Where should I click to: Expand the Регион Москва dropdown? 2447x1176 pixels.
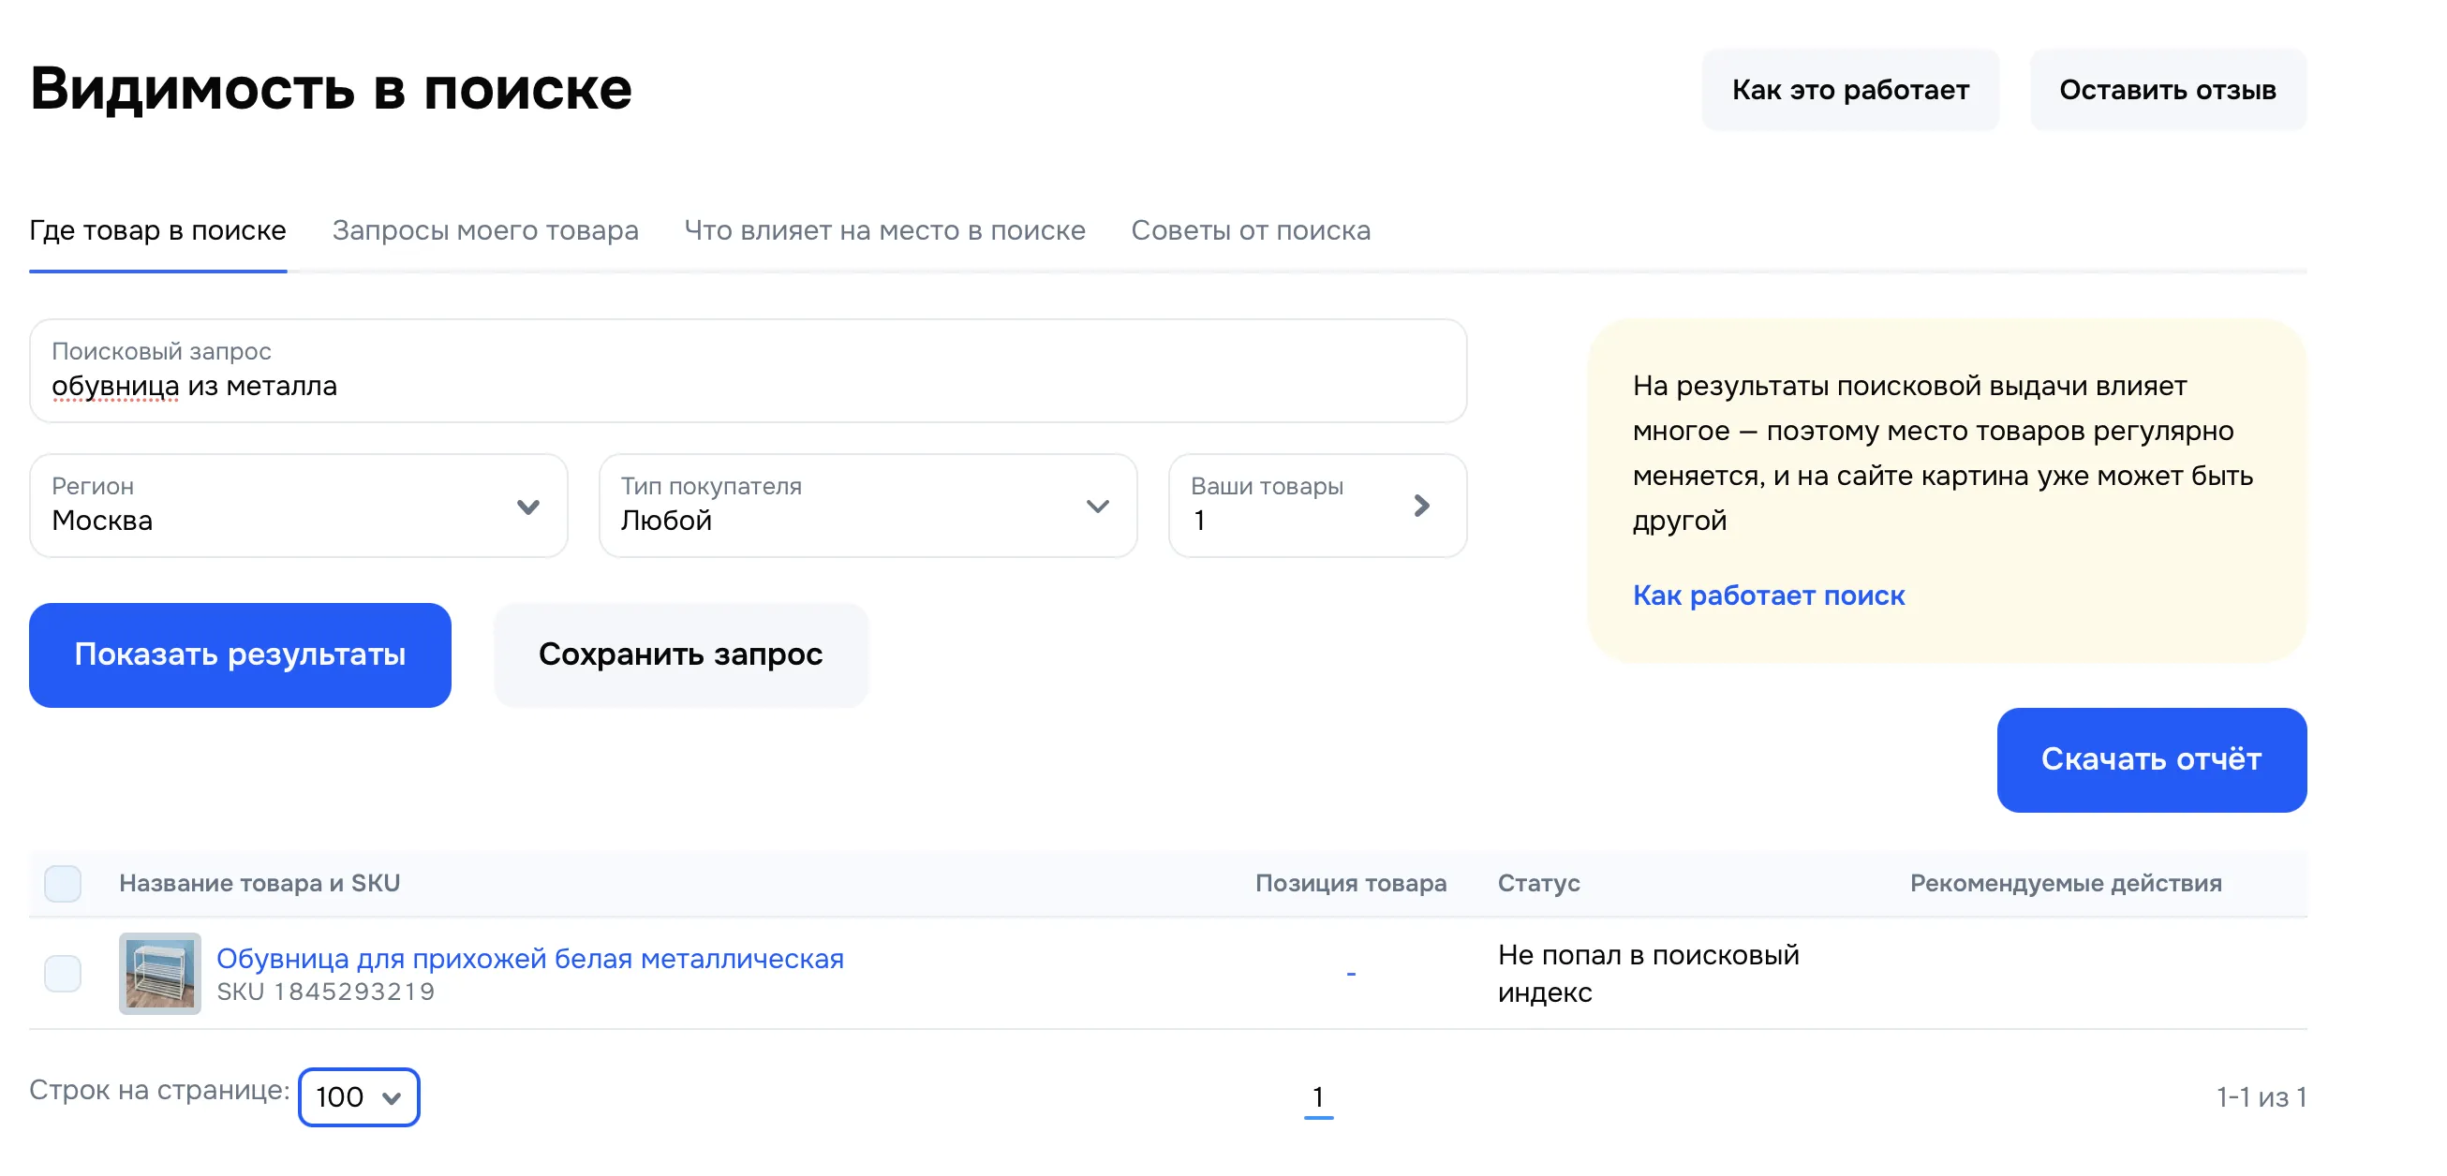(x=285, y=506)
